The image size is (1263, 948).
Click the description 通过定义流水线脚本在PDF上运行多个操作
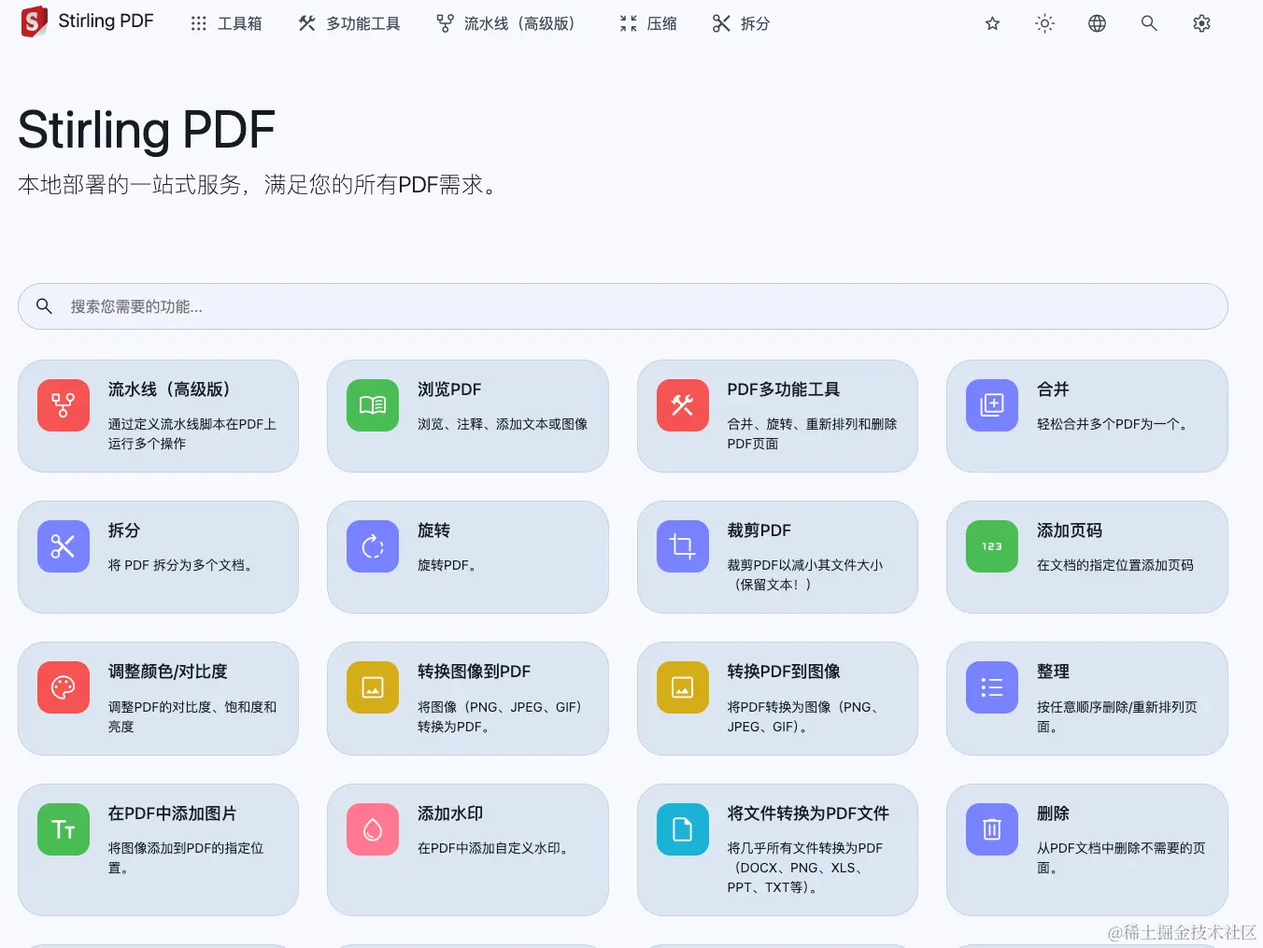click(x=192, y=433)
